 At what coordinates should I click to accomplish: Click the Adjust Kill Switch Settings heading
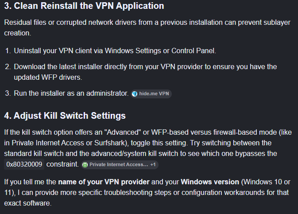tap(65, 116)
